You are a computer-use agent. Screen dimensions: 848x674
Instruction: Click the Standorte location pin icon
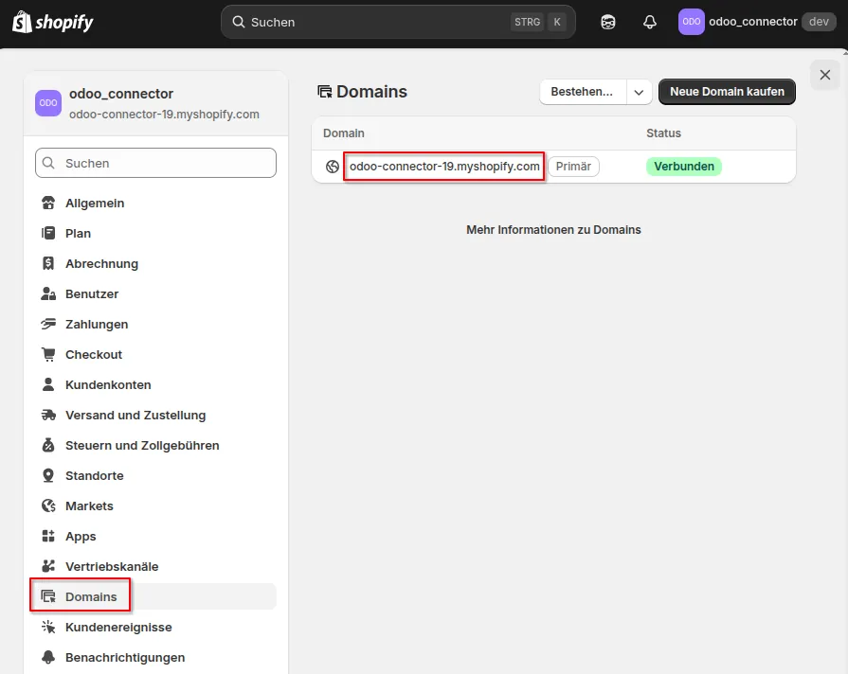point(48,475)
